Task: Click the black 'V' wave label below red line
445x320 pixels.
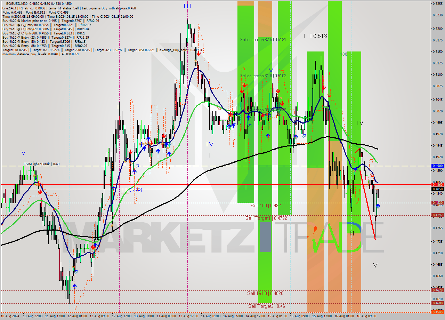Action: pyautogui.click(x=375, y=265)
